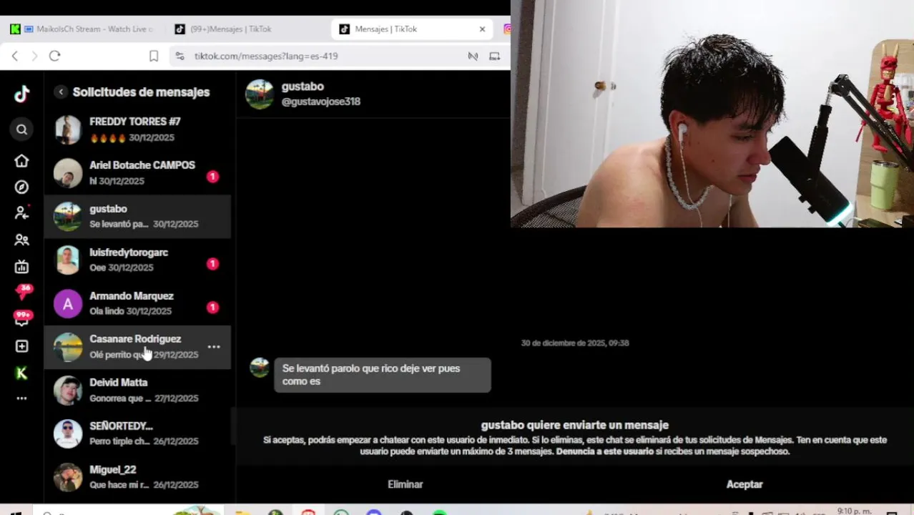914x515 pixels.
Task: Click the avatar beside the received message
Action: 260,368
